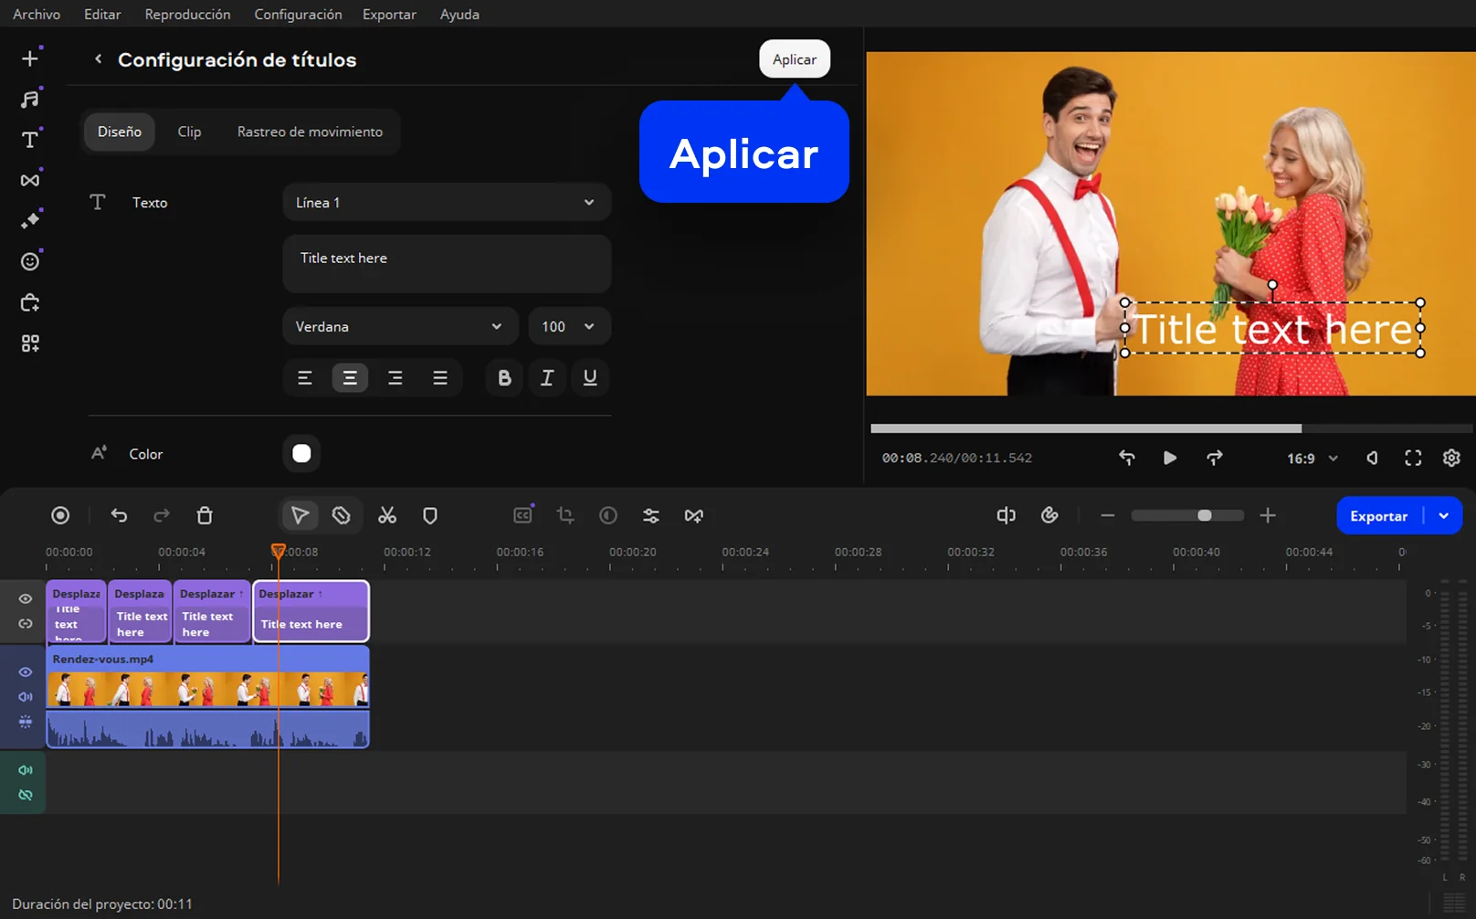Open the 16:9 aspect ratio dropdown

1312,459
